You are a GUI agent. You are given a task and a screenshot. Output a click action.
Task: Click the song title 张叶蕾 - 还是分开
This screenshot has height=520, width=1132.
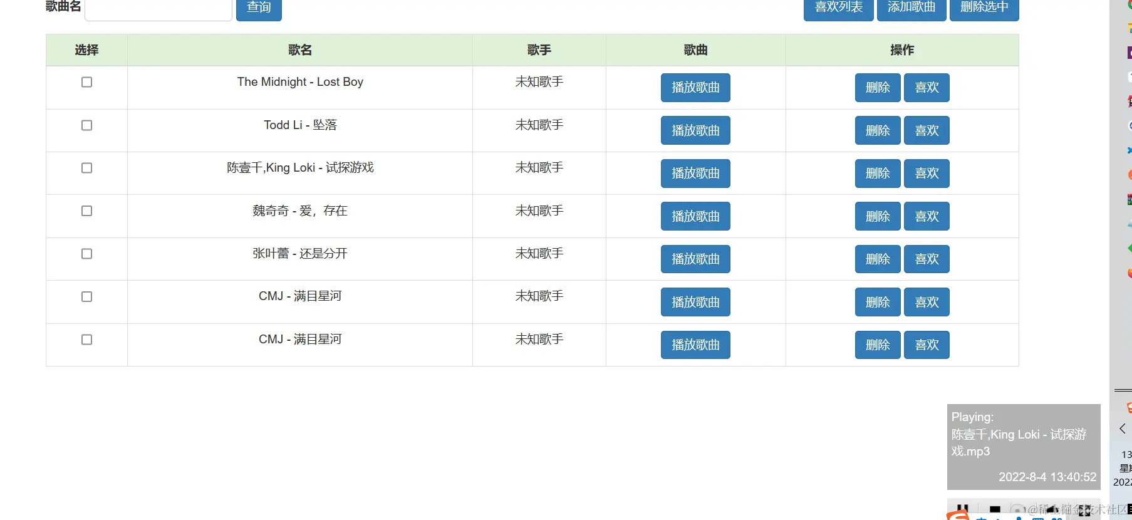[300, 254]
